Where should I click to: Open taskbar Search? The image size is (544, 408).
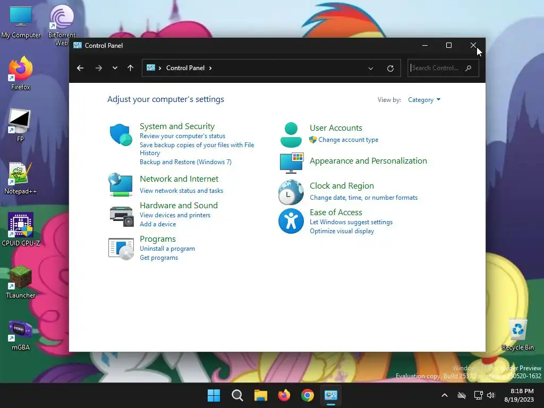(237, 395)
